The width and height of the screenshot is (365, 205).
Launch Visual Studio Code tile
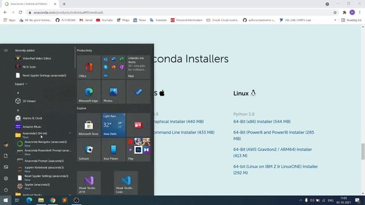click(x=126, y=183)
